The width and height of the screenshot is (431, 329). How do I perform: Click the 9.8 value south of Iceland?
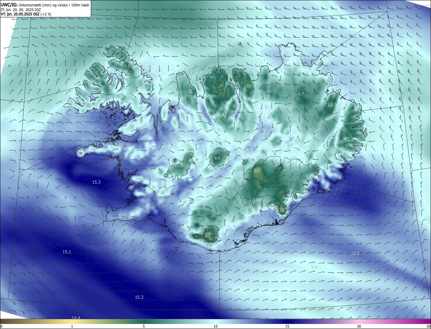(314, 267)
